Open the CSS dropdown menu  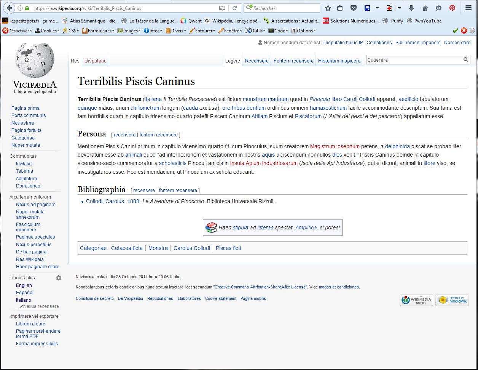71,31
